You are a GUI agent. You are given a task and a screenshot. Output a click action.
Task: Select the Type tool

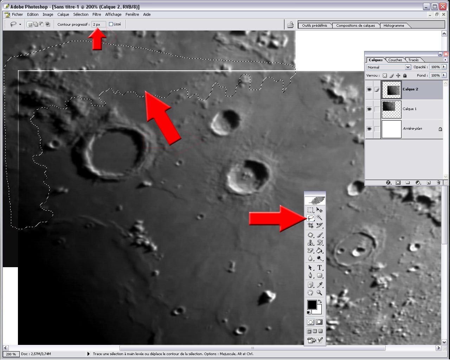point(319,268)
